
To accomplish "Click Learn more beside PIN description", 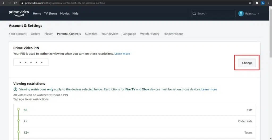I will tap(122, 54).
